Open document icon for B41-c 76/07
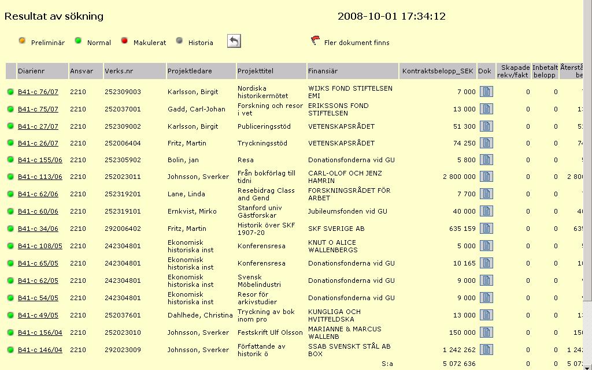The height and width of the screenshot is (370, 592). pos(486,92)
